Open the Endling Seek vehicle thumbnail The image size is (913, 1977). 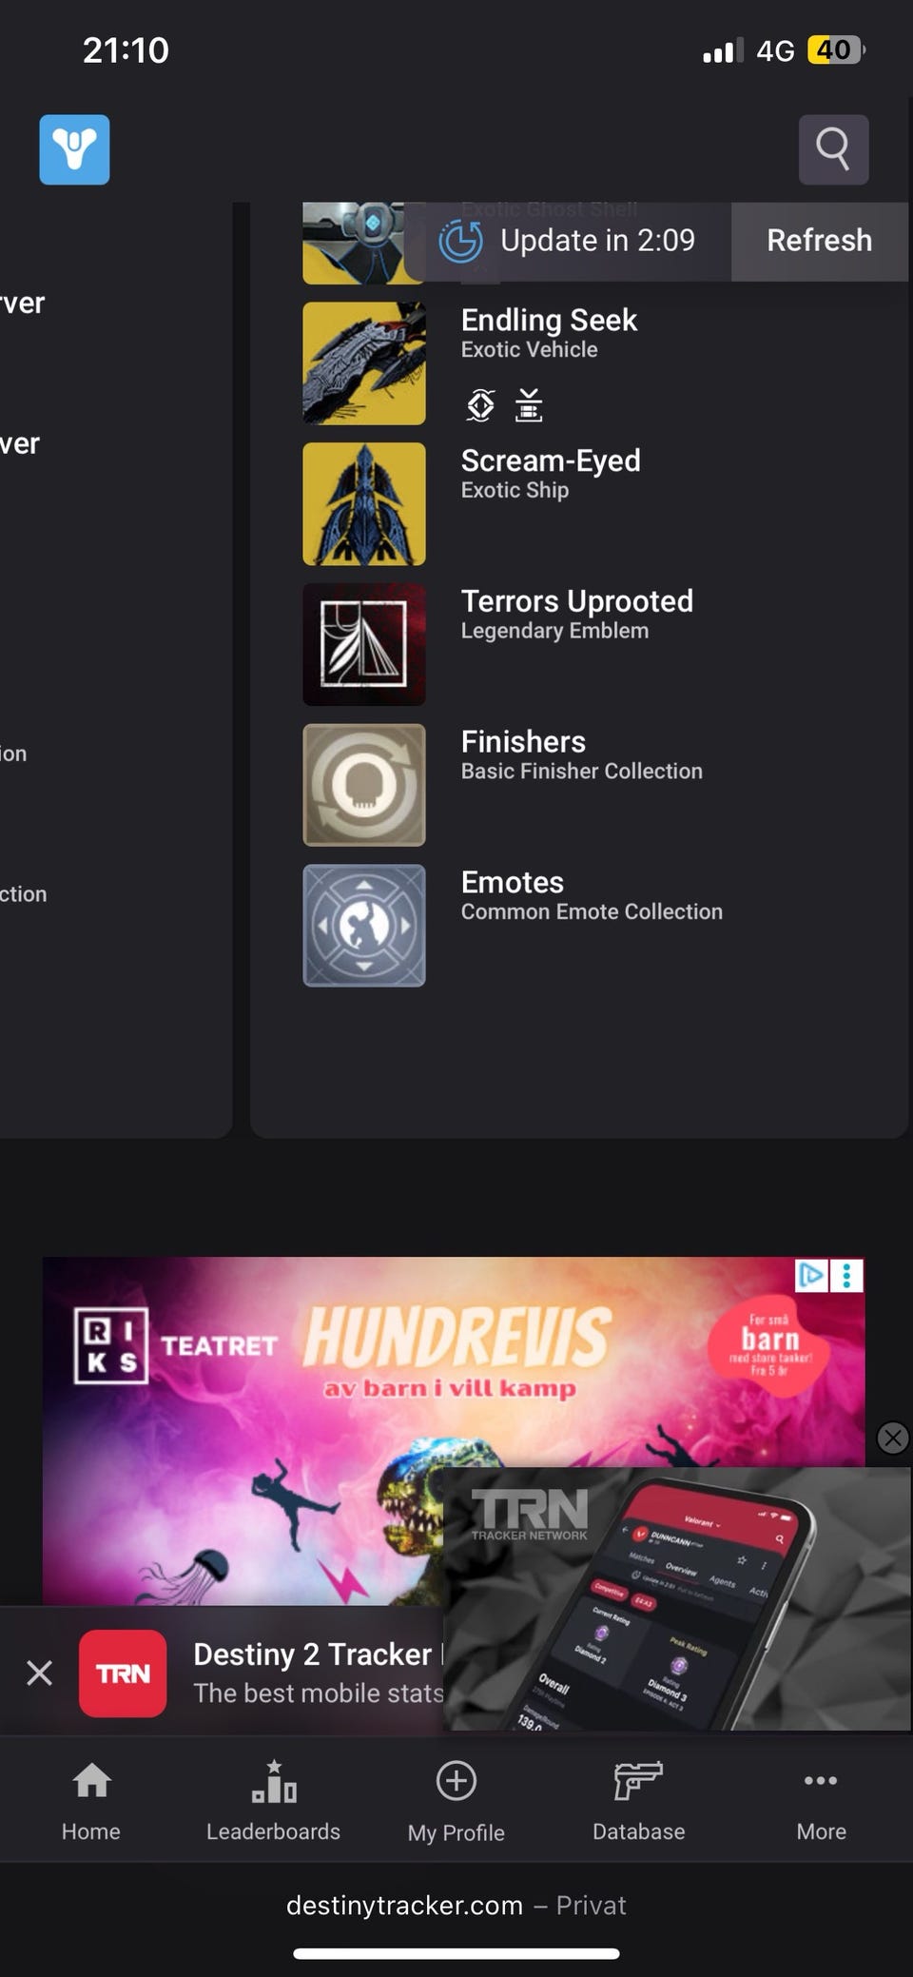(x=364, y=363)
